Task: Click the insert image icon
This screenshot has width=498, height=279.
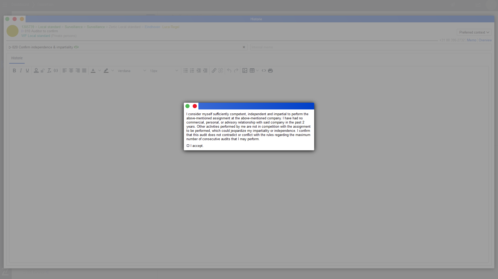Action: point(245,71)
